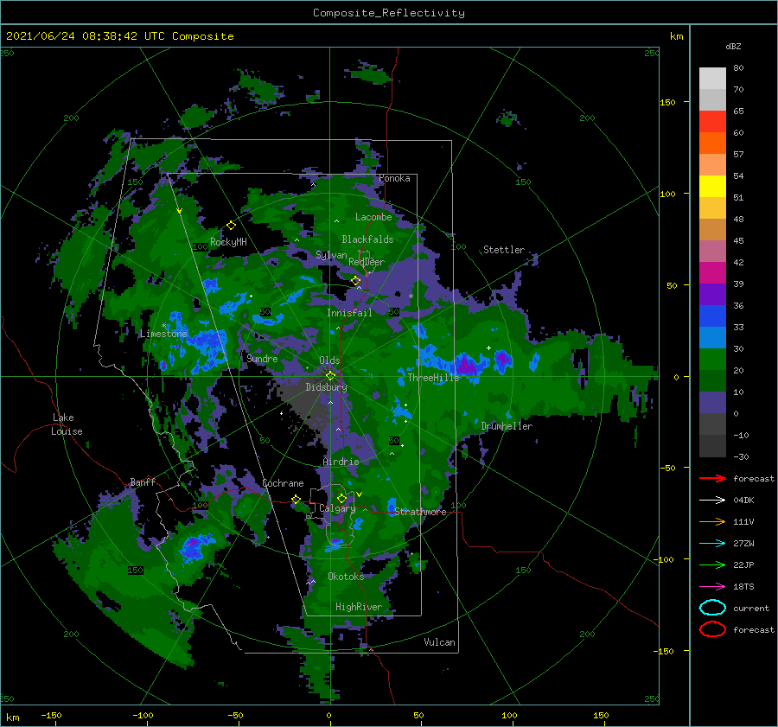Click the Lake Louise label

click(x=67, y=424)
